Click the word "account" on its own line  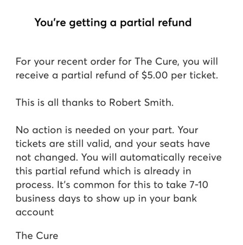point(35,212)
